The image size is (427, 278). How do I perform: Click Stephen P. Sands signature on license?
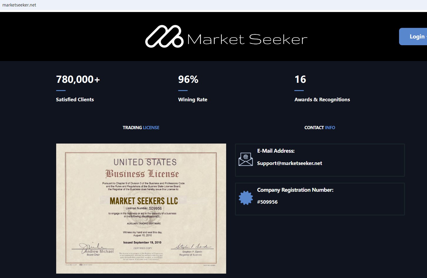tap(192, 247)
